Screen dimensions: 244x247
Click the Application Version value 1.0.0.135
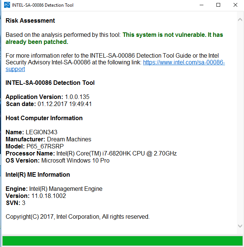[77, 97]
